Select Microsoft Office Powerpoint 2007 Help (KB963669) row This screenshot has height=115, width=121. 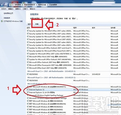[x=74, y=65]
